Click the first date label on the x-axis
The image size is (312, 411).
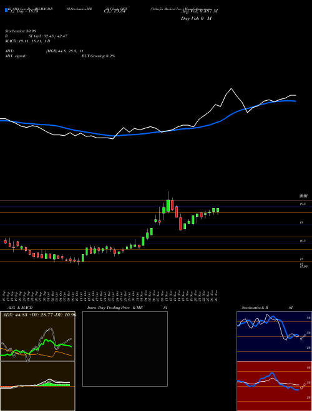[5, 295]
